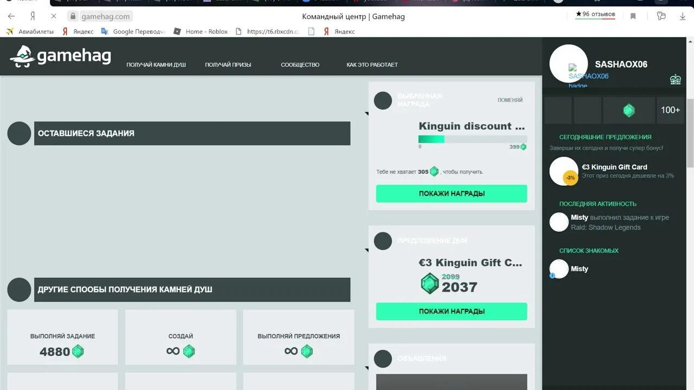Click the round icon beside Предложение дня

click(383, 241)
